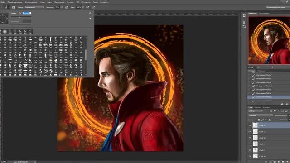Lock layer position icon
Screen dimensions: 290x163
click(266, 120)
